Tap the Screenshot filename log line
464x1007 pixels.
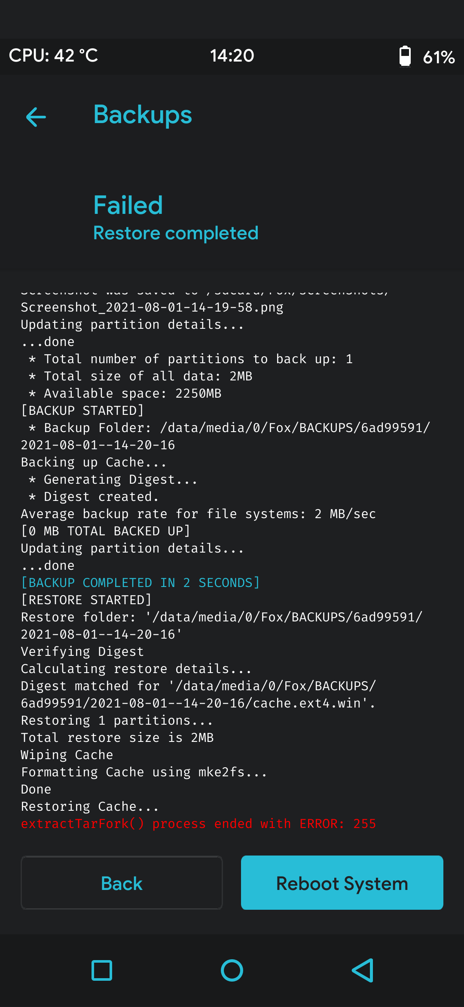click(152, 307)
